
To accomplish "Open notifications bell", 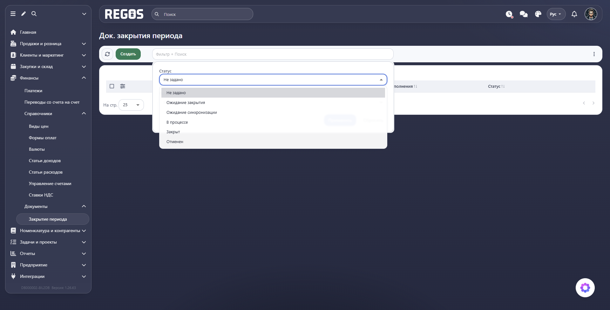I will (x=574, y=14).
